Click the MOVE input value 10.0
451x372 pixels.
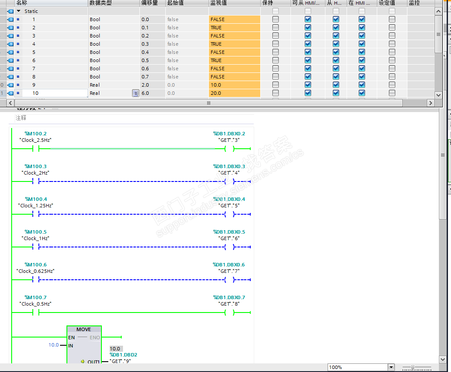coord(54,345)
